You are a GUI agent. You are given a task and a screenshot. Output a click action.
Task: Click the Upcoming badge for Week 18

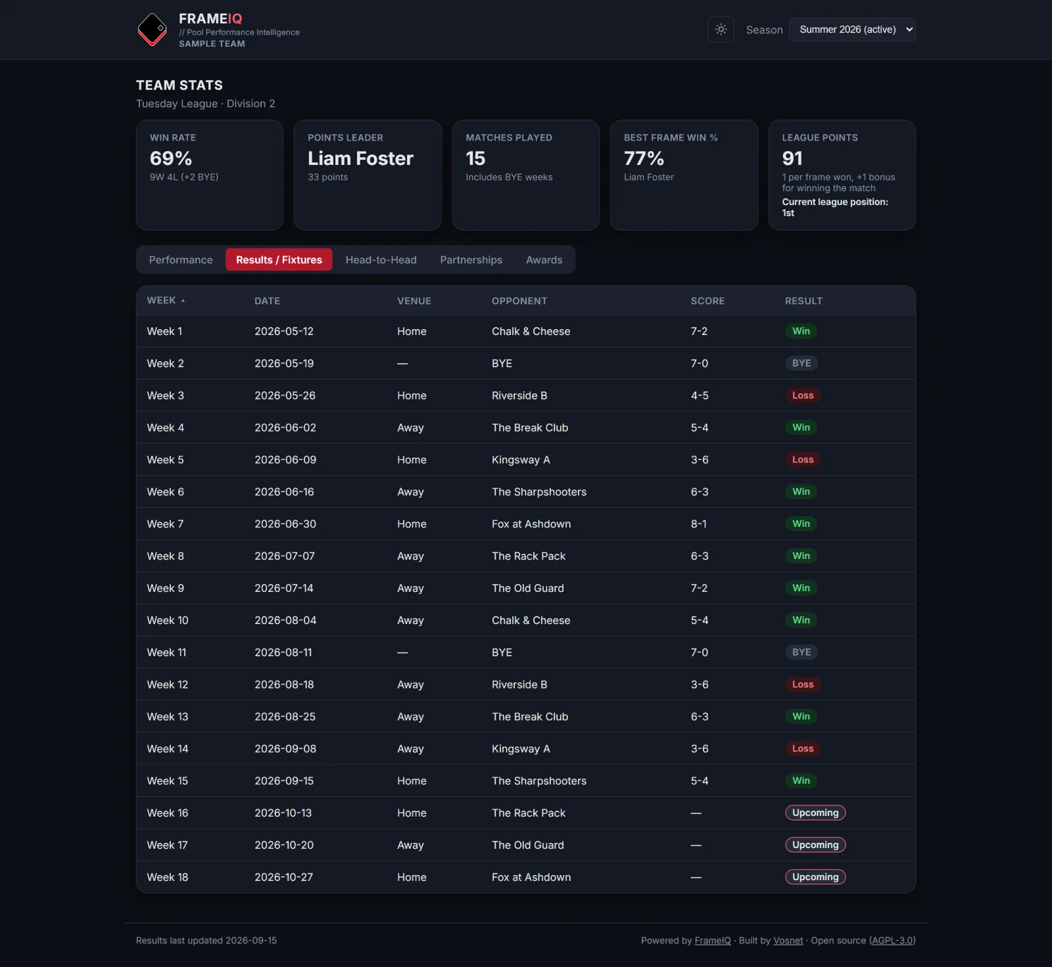tap(815, 877)
